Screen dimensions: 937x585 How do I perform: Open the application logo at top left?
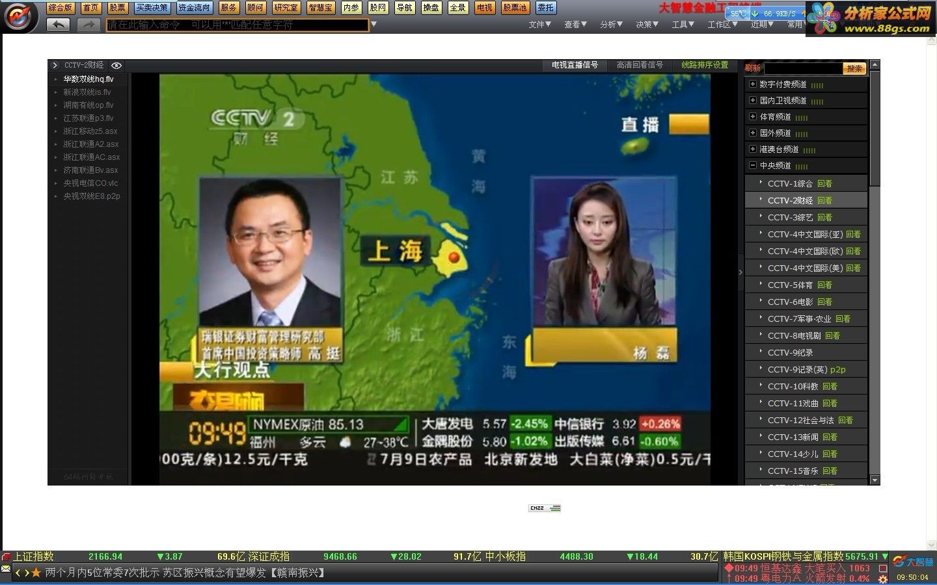[21, 17]
